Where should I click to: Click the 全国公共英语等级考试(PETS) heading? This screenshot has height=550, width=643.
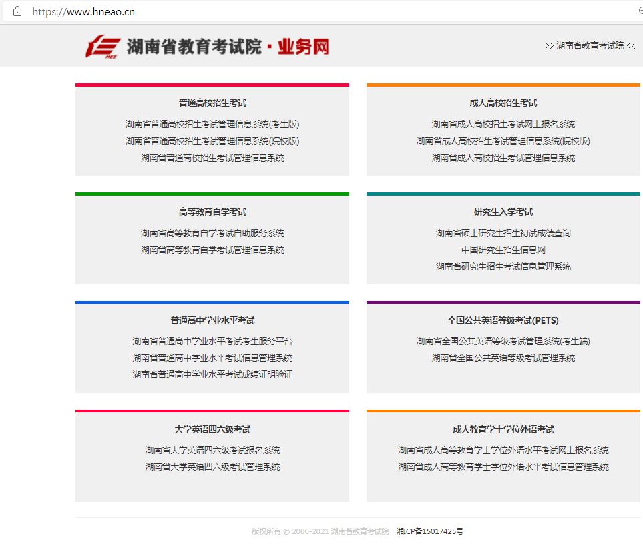pyautogui.click(x=503, y=320)
